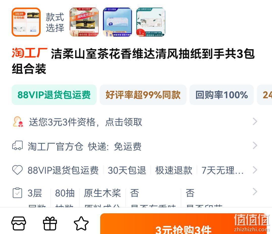Tap the 88VIP退货包运费 green tag
The width and height of the screenshot is (272, 234).
[x=54, y=95]
